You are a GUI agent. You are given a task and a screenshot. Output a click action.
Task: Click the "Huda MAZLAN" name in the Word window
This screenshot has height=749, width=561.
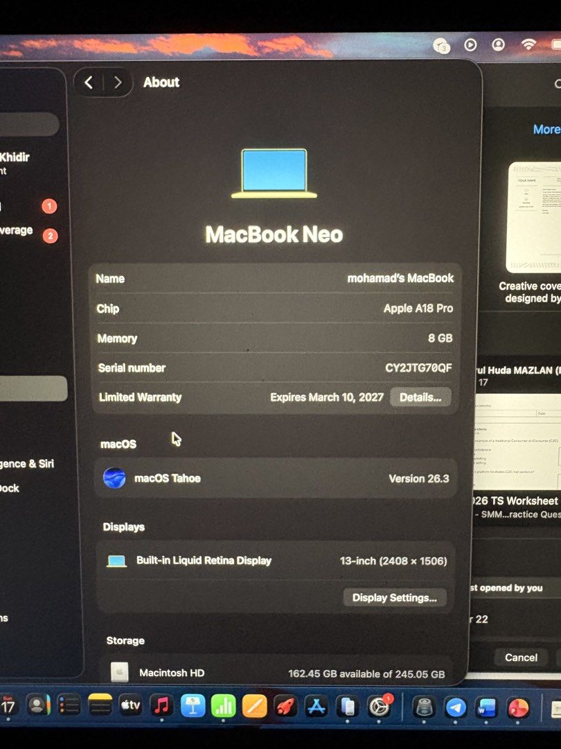tap(519, 370)
